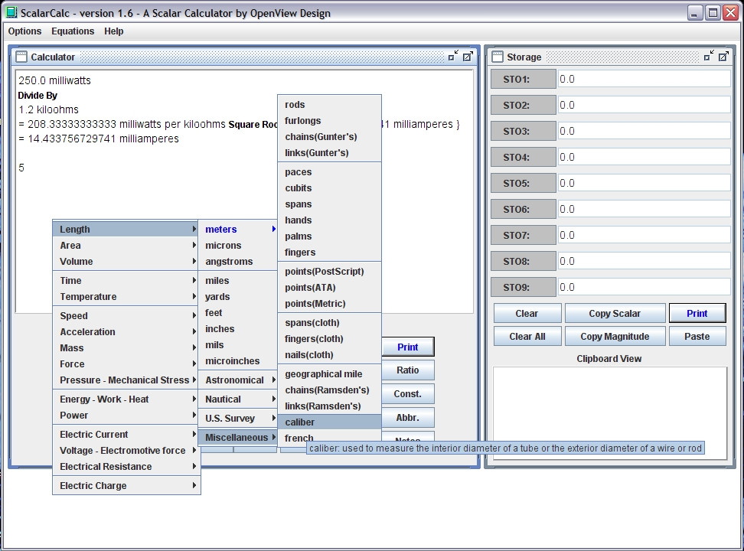Click the STO1: storage button
This screenshot has width=744, height=551.
tap(524, 79)
